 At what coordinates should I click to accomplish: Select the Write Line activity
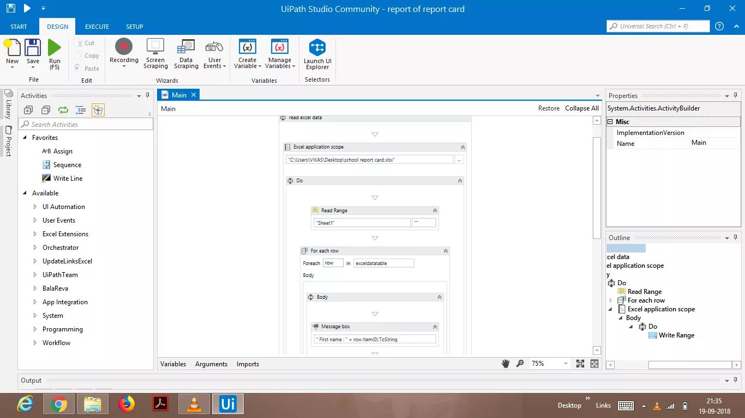click(63, 179)
